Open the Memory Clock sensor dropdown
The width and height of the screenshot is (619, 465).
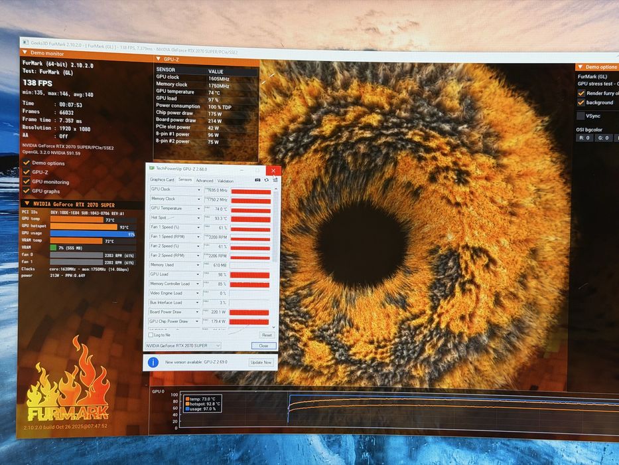[x=199, y=199]
